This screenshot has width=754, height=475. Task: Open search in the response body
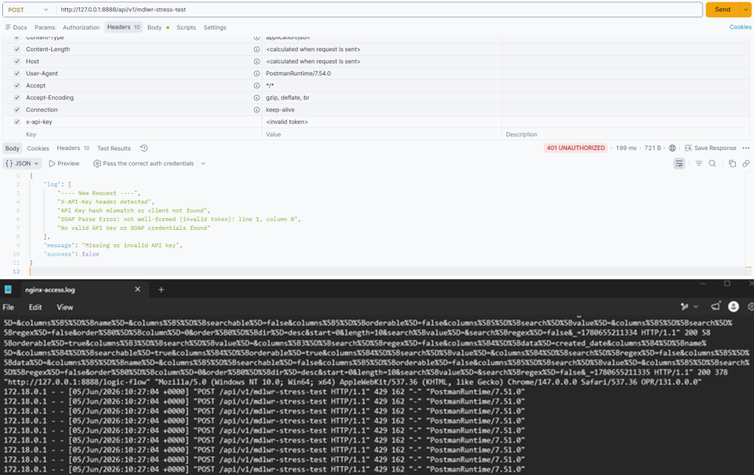pyautogui.click(x=713, y=164)
